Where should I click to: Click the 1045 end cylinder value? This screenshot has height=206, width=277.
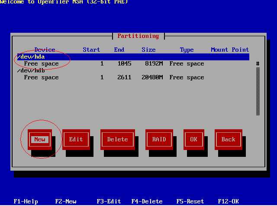(125, 64)
